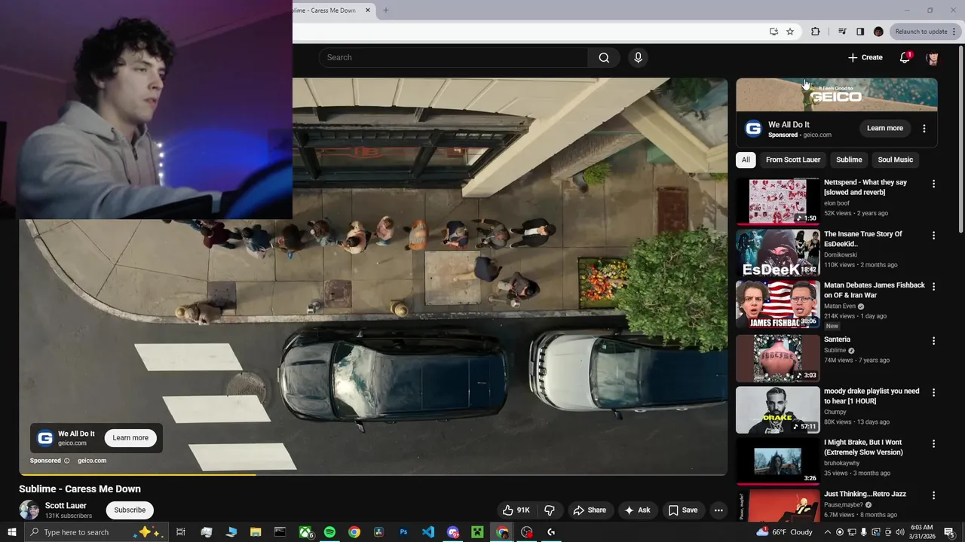Activate voice search microphone icon
Image resolution: width=965 pixels, height=542 pixels.
pyautogui.click(x=638, y=58)
